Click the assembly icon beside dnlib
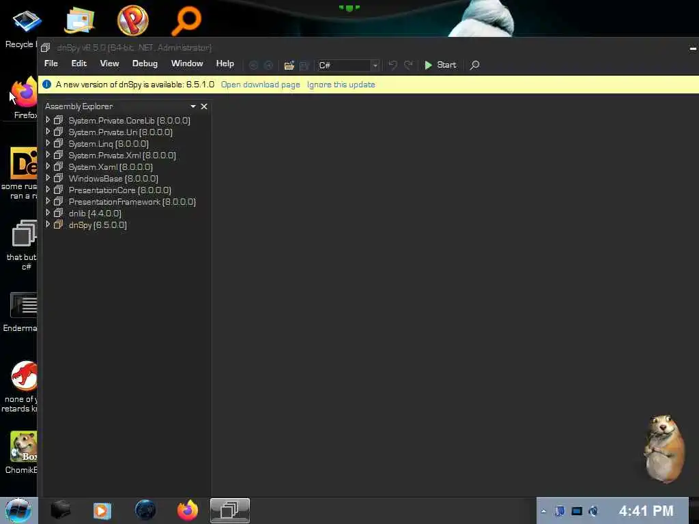The width and height of the screenshot is (699, 524). [x=58, y=213]
